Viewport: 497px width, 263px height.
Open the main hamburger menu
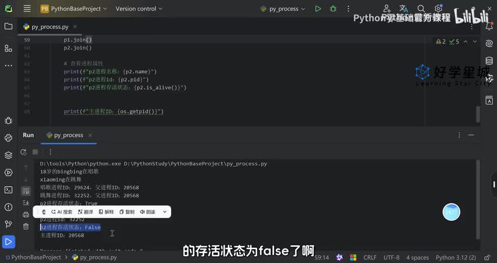pos(27,9)
